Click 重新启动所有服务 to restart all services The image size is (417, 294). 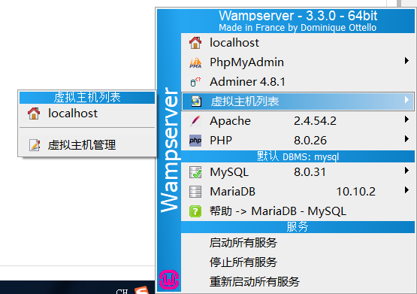coord(298,282)
